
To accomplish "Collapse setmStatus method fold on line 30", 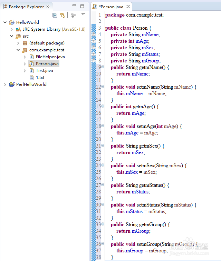I will point(103,204).
